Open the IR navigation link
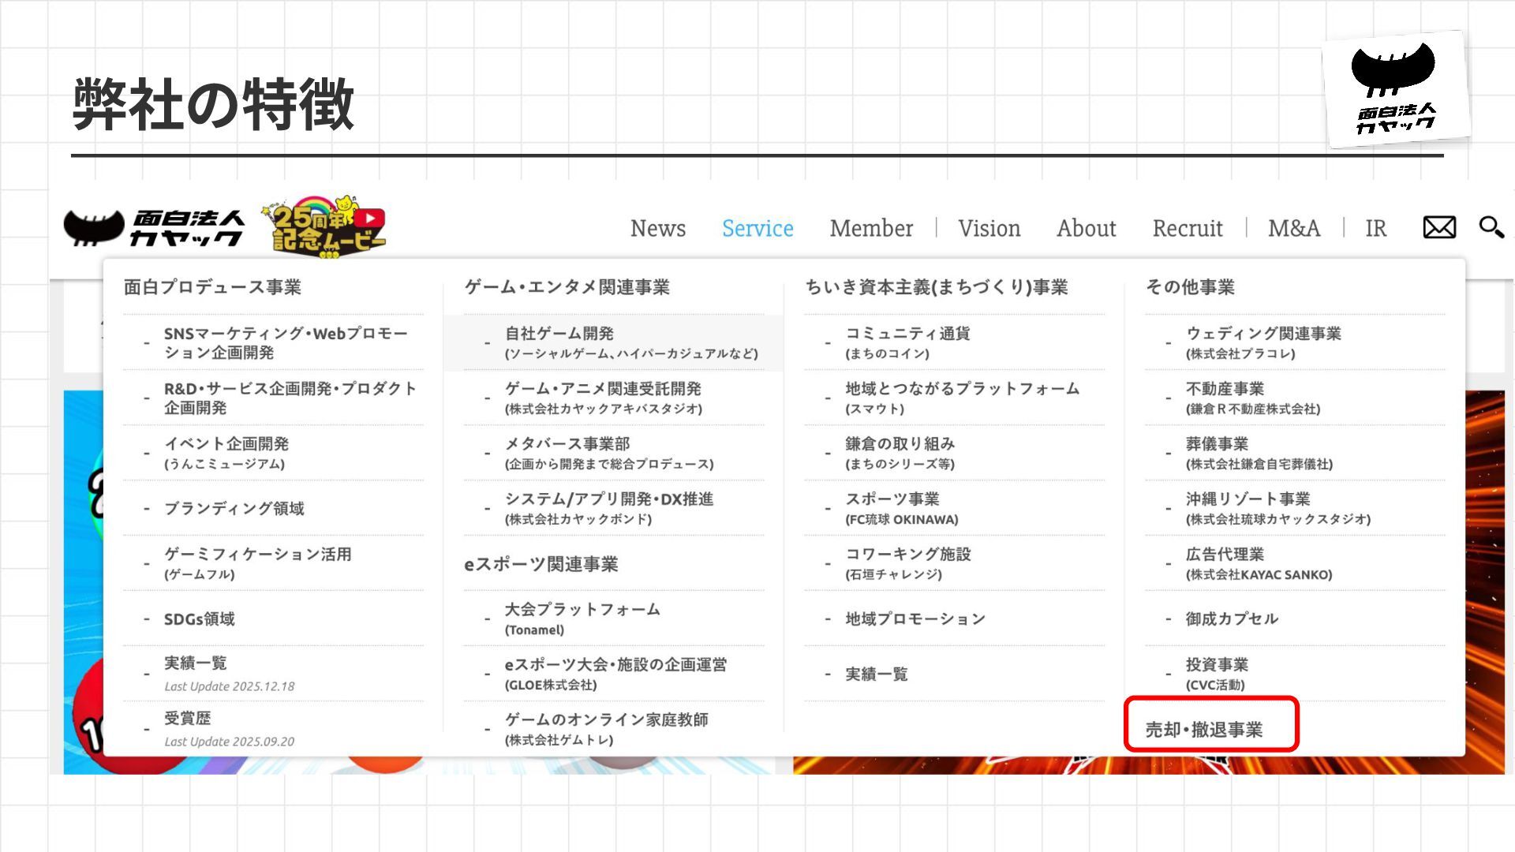Viewport: 1515px width, 852px height. pyautogui.click(x=1375, y=229)
